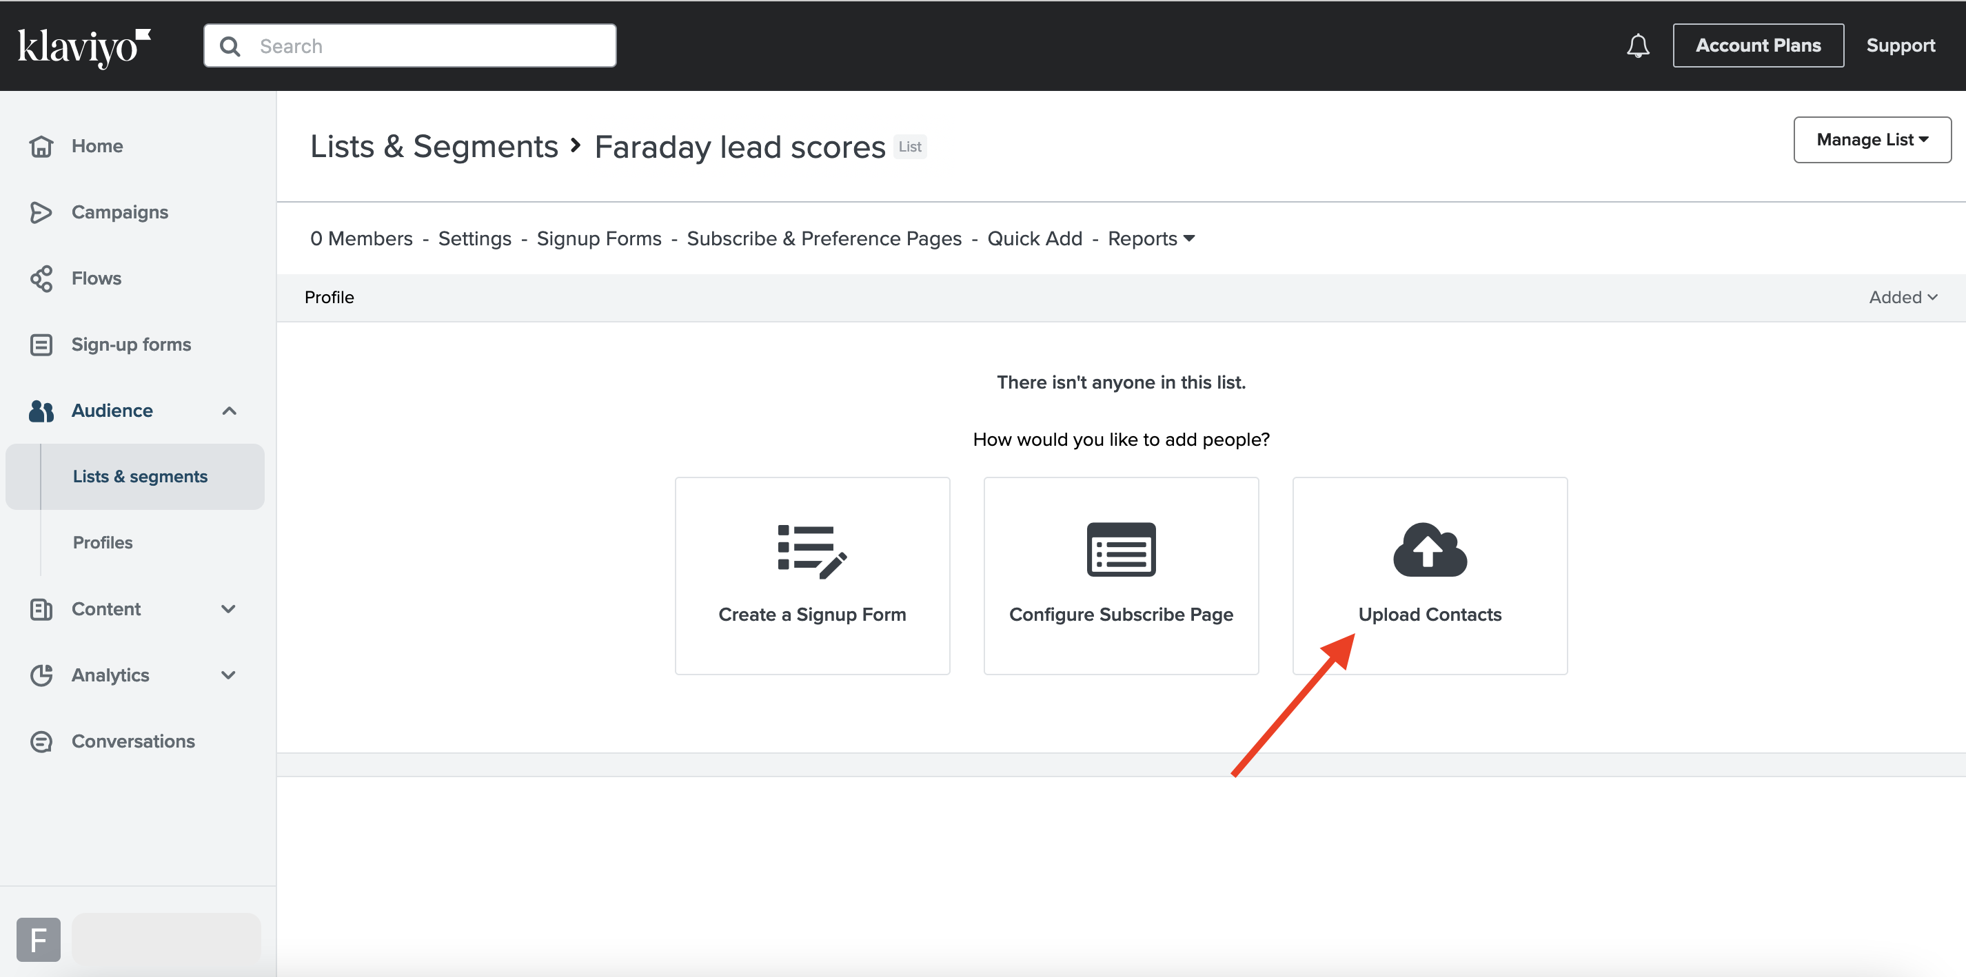Image resolution: width=1966 pixels, height=977 pixels.
Task: Open Signup Forms tab
Action: 599,238
